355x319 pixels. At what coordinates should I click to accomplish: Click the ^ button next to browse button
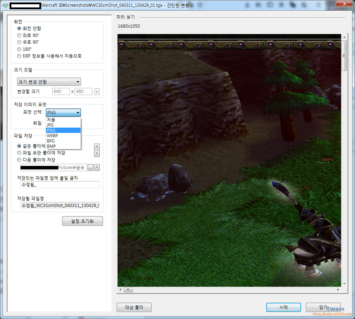click(97, 168)
